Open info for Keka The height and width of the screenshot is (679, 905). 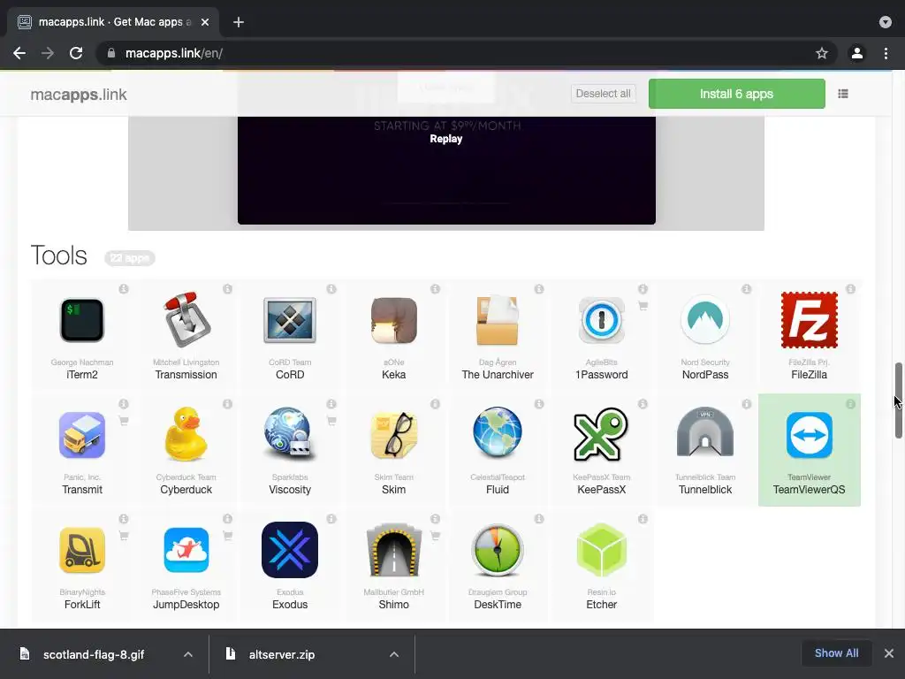435,289
